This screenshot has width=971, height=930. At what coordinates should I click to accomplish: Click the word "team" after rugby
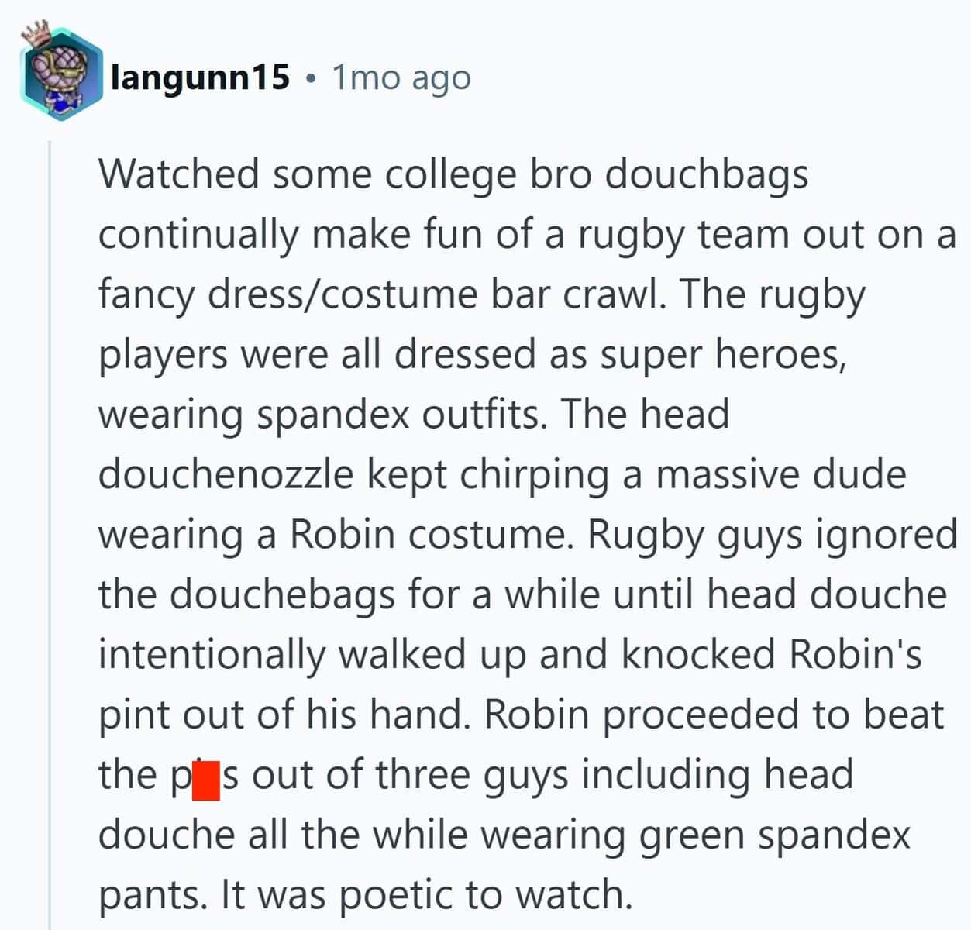744,234
